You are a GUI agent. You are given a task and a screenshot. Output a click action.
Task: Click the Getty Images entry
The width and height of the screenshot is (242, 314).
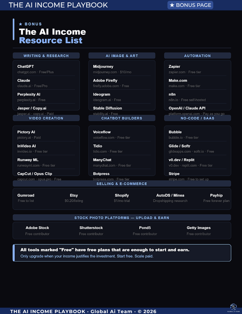(x=199, y=228)
